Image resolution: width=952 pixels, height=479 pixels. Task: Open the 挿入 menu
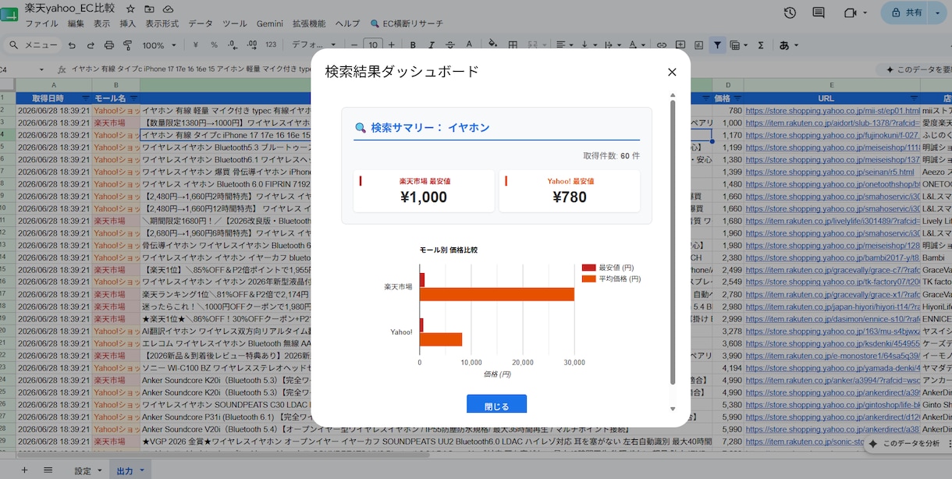point(127,23)
